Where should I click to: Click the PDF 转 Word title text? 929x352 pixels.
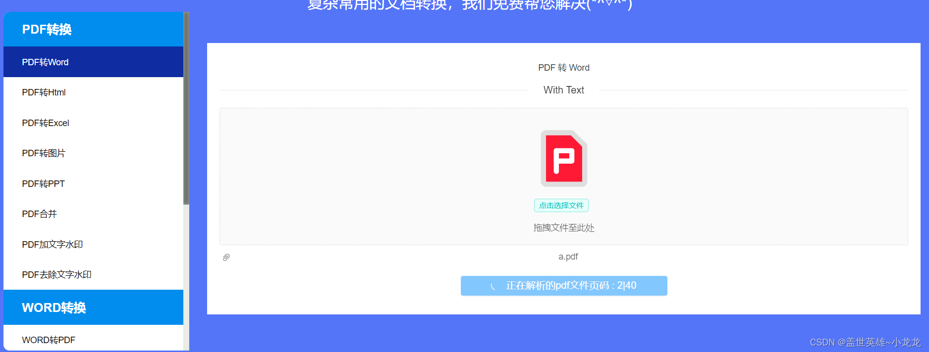click(x=564, y=68)
